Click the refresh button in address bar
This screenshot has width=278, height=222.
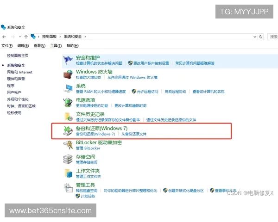click(x=261, y=37)
